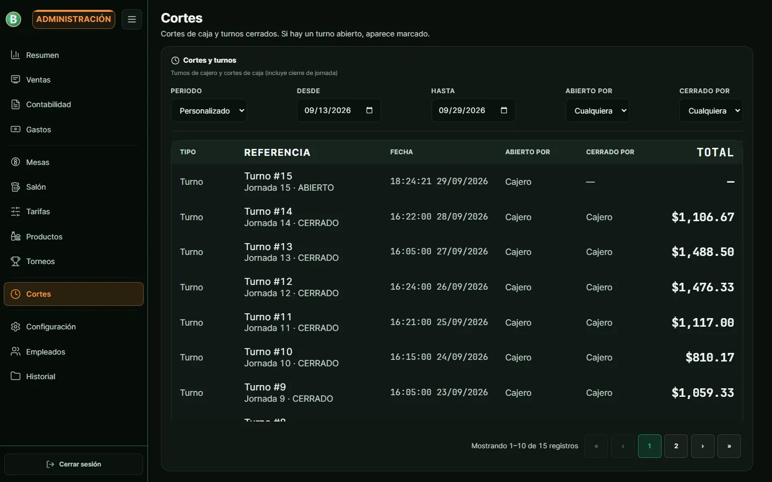Click the Productos bottle icon
772x482 pixels.
click(16, 236)
